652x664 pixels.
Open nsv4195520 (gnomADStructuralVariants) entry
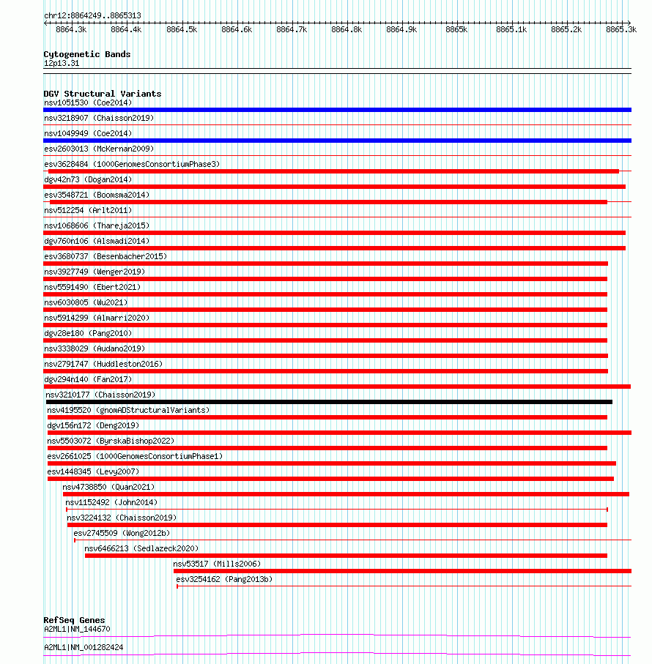click(x=128, y=411)
